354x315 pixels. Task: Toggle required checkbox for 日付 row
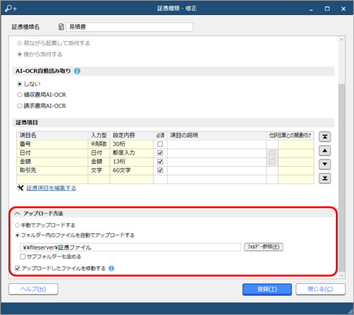(160, 153)
